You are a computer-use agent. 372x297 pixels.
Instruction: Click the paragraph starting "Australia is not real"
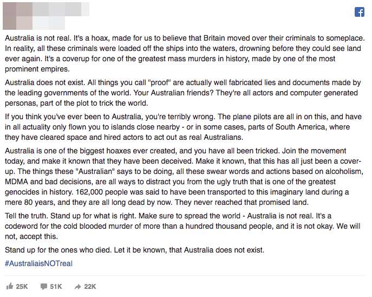[185, 54]
